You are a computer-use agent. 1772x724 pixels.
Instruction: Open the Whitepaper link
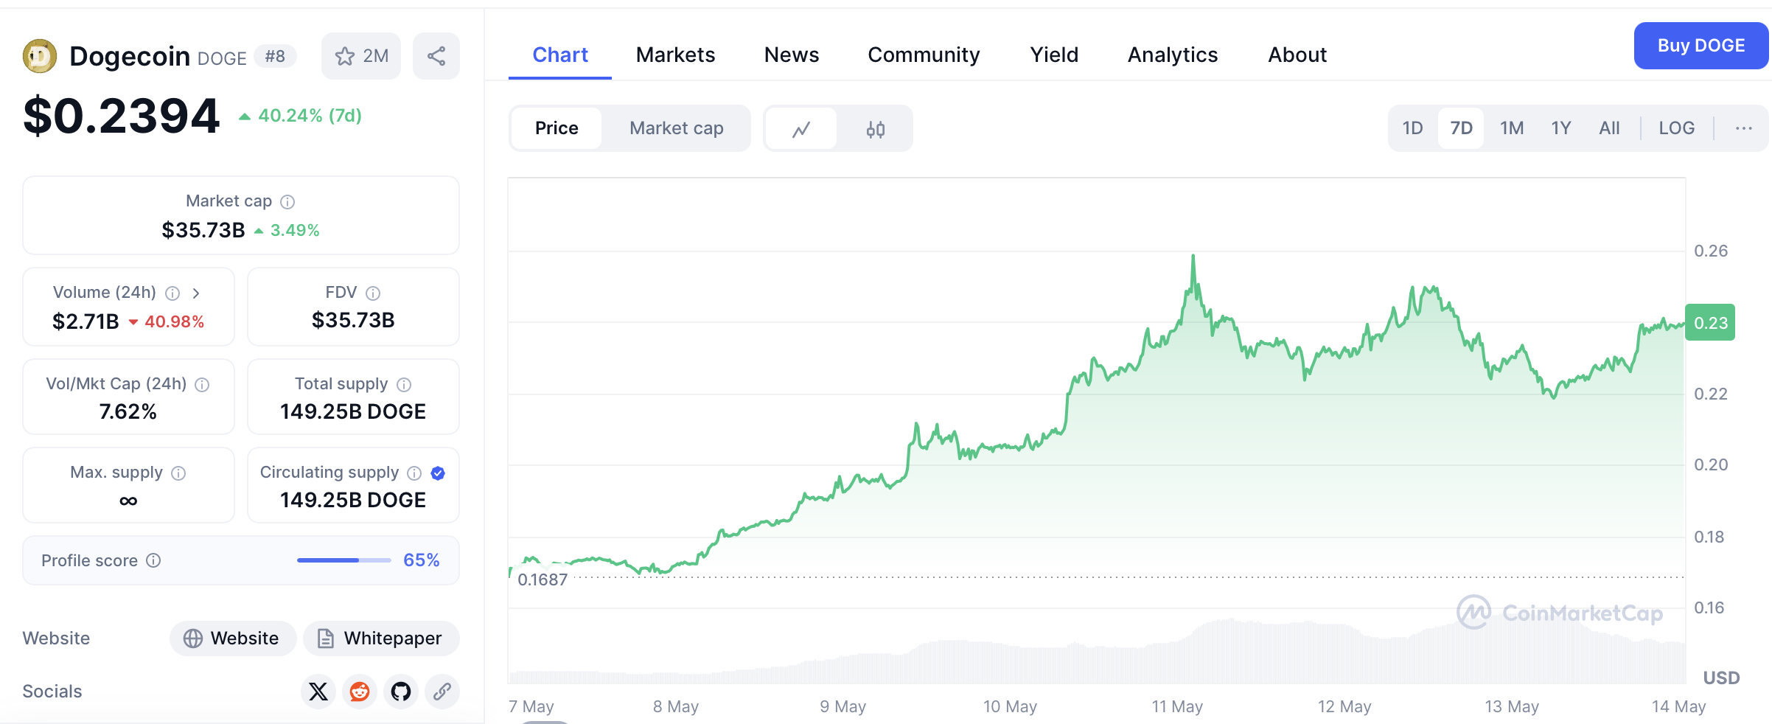tap(381, 638)
